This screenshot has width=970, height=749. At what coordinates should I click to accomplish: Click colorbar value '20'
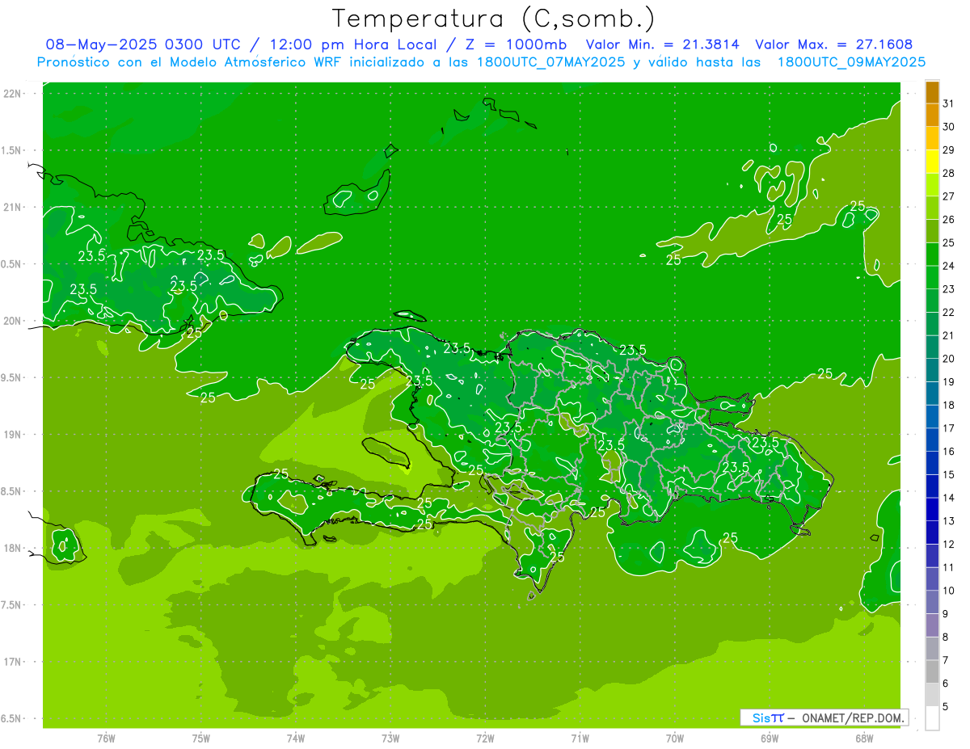[948, 359]
